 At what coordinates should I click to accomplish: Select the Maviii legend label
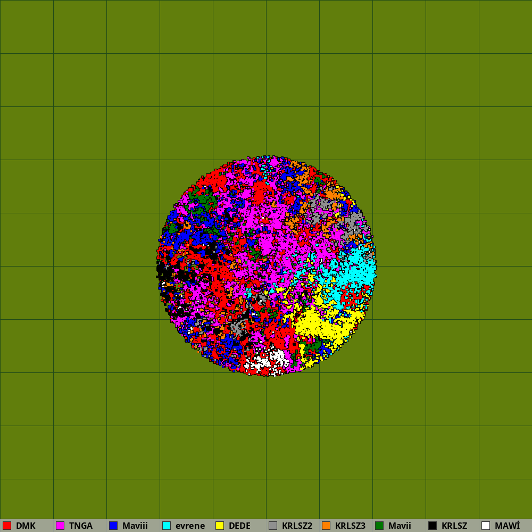[x=135, y=526]
